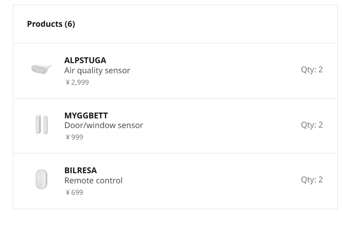Click the "Remote control" description text
This screenshot has height=228, width=342.
pyautogui.click(x=94, y=181)
